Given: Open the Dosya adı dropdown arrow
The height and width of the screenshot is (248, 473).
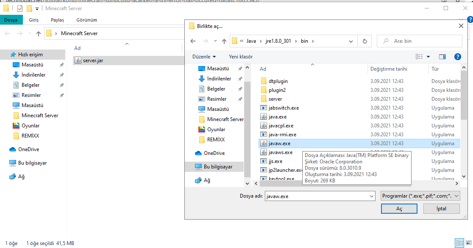Looking at the screenshot, I should pyautogui.click(x=372, y=196).
